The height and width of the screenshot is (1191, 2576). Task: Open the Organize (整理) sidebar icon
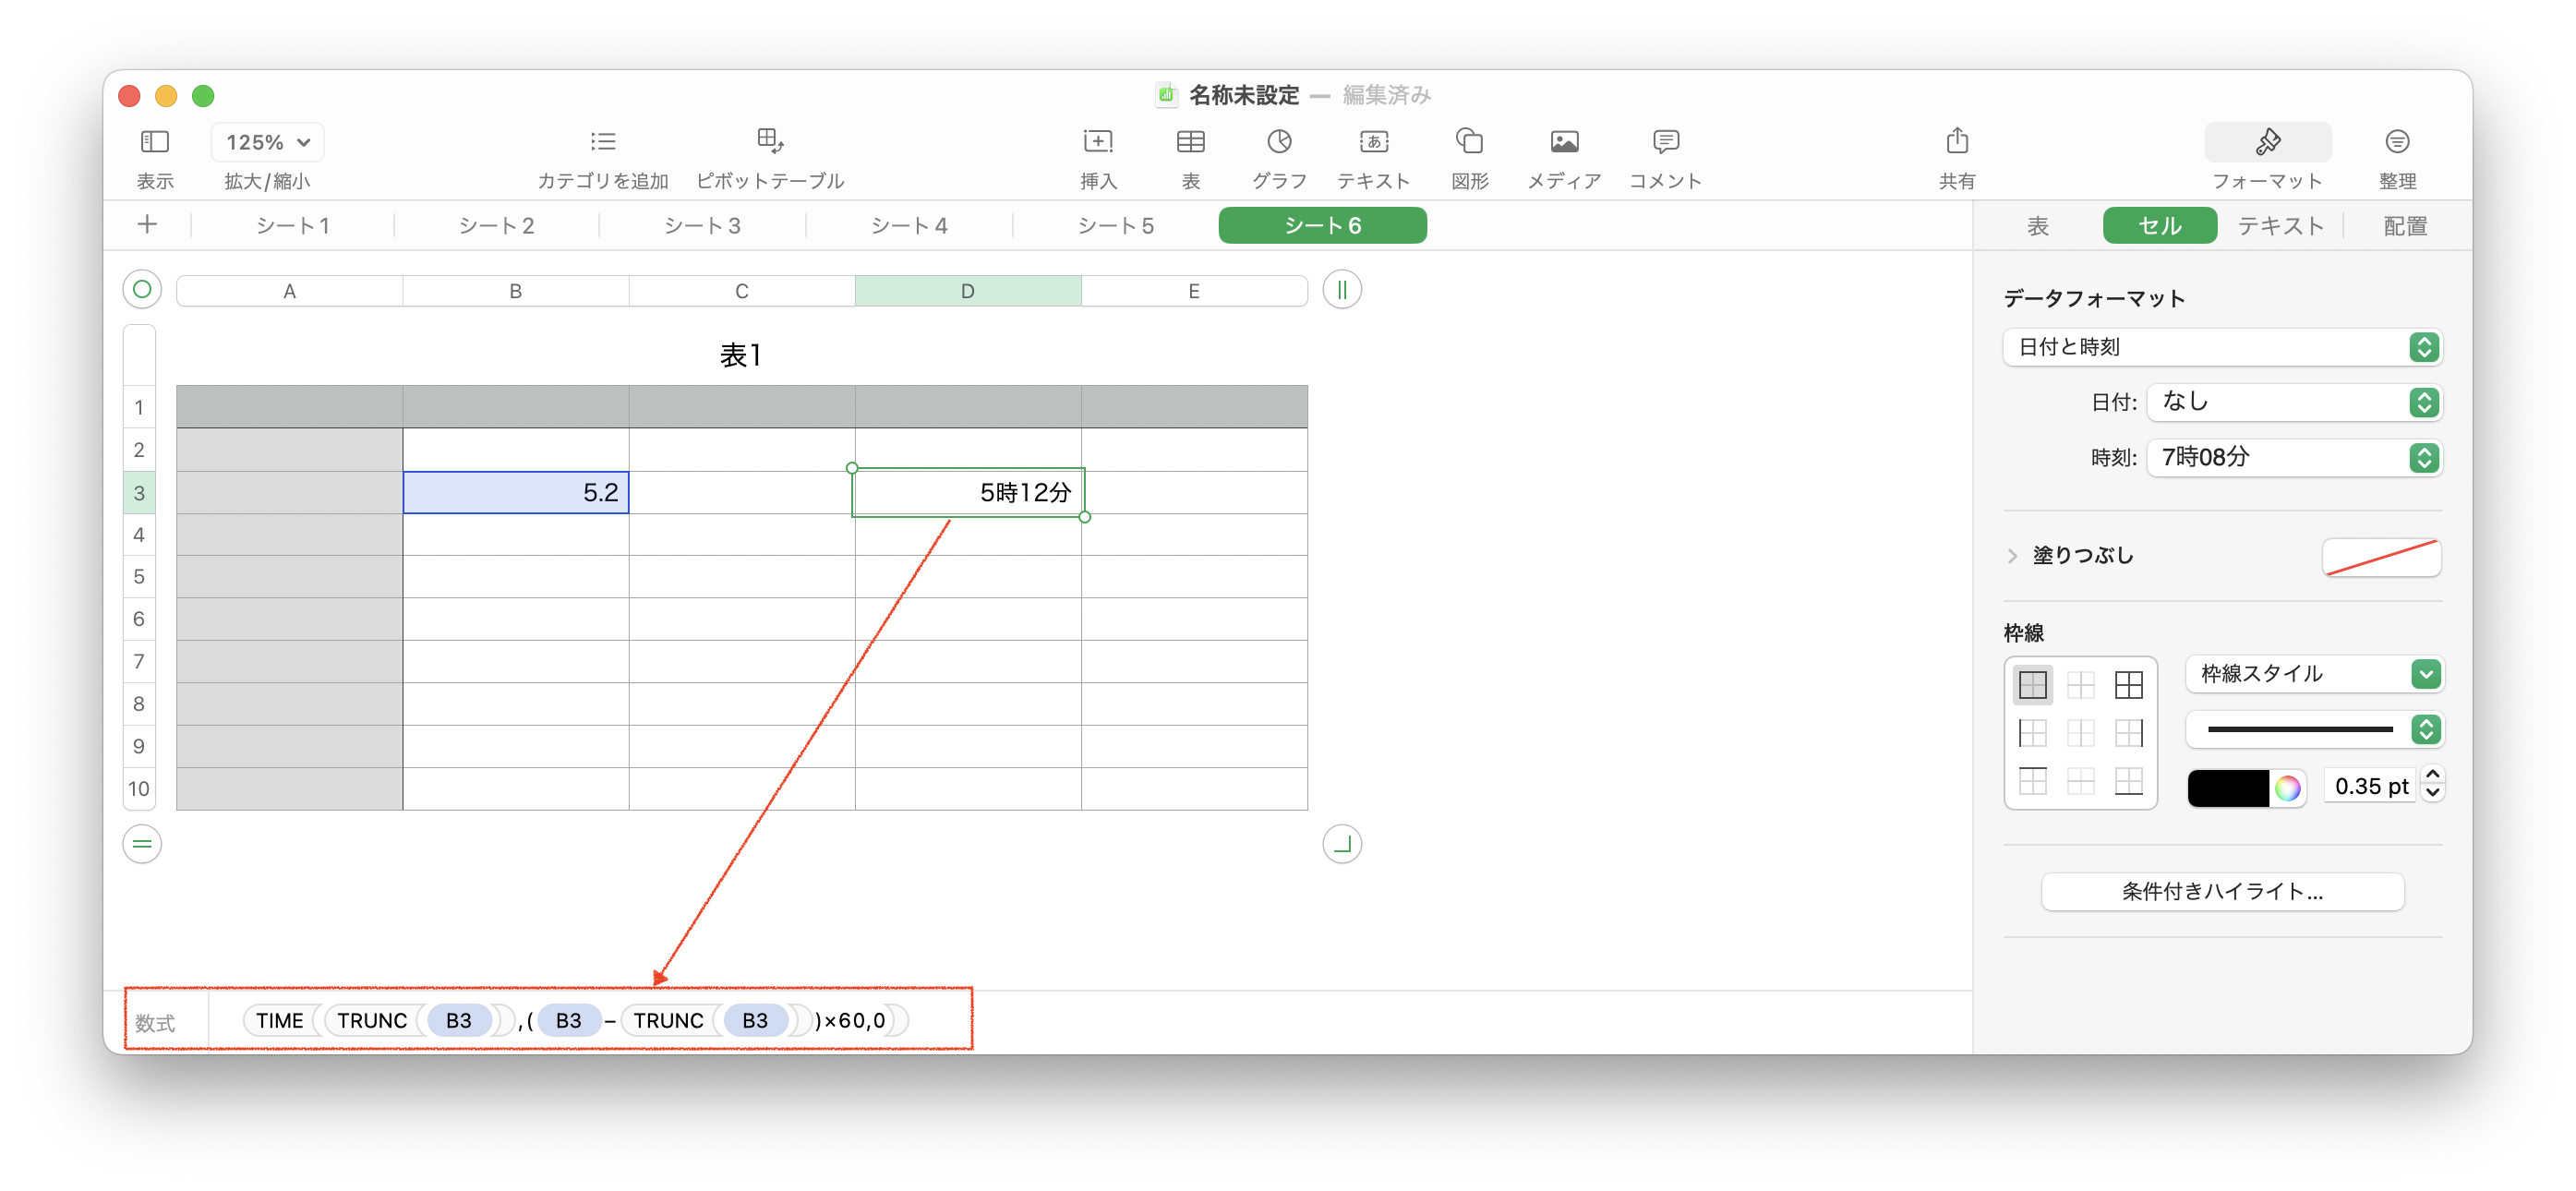(x=2396, y=141)
